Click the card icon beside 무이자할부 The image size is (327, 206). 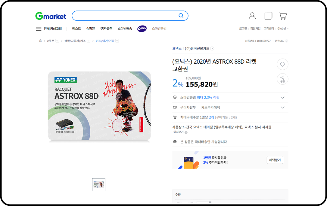pyautogui.click(x=175, y=108)
